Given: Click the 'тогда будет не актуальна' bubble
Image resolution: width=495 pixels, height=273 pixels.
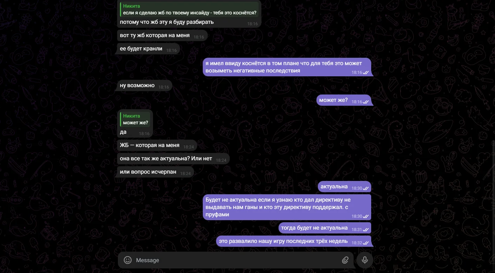Looking at the screenshot, I should pos(325,228).
